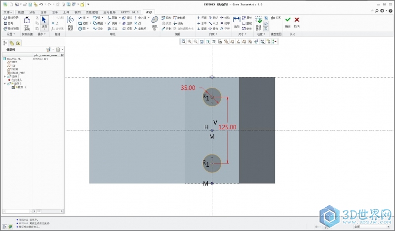Click the search magnifier icon at top right

pyautogui.click(x=377, y=11)
